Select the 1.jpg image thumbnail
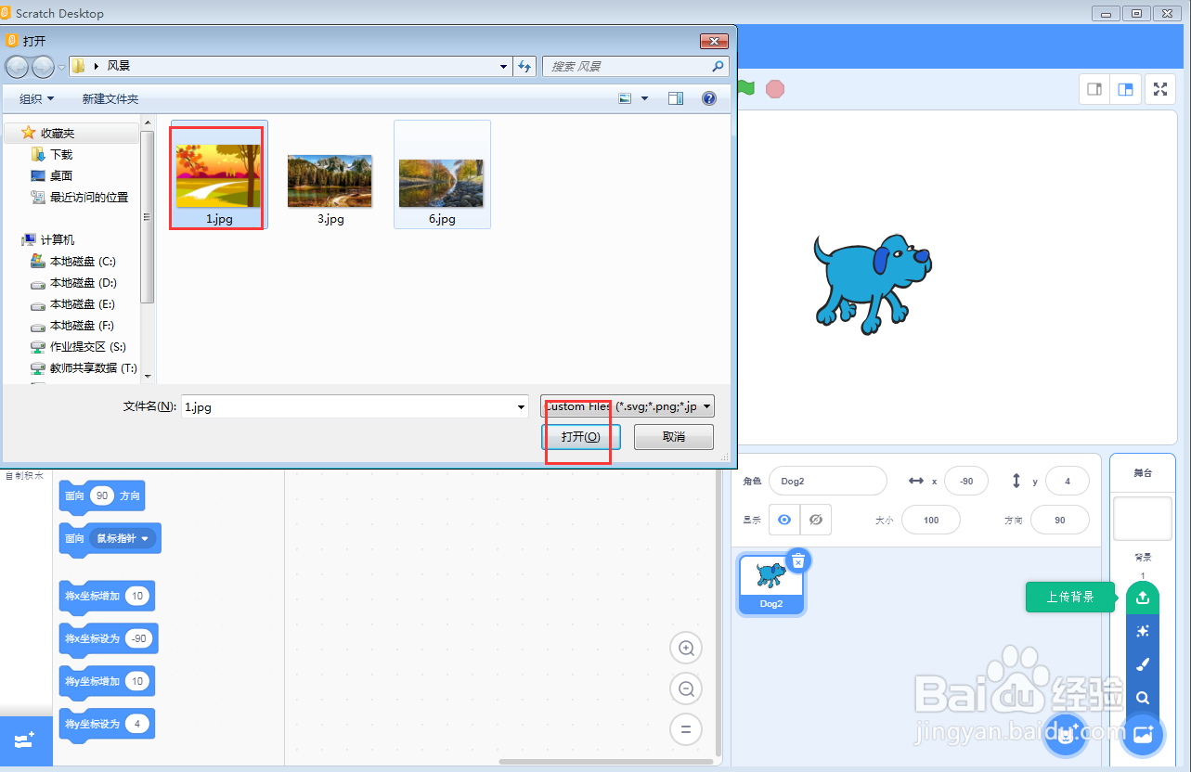 point(219,174)
